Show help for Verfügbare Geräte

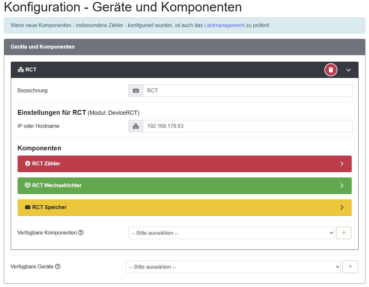coord(58,266)
